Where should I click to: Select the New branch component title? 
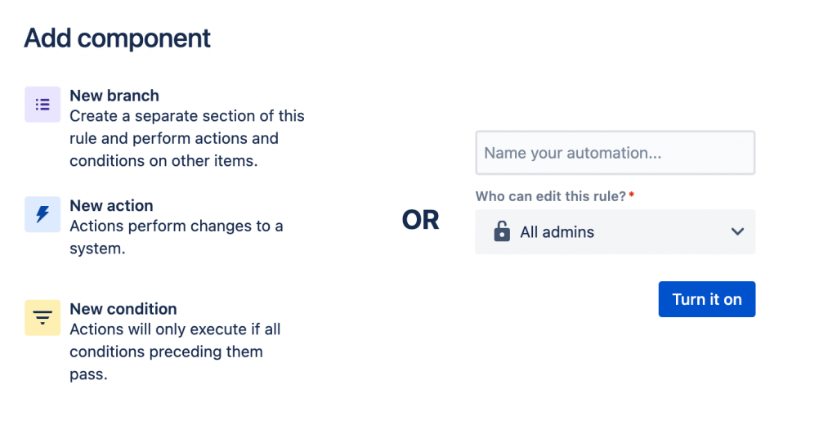point(114,96)
